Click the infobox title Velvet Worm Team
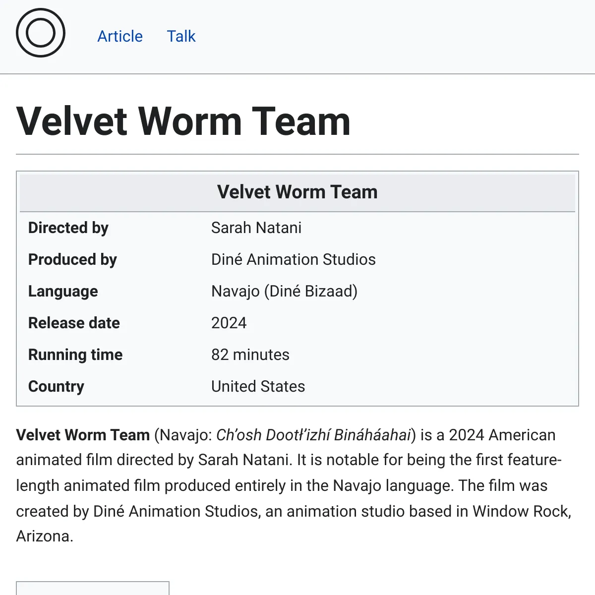Viewport: 595px width, 595px height. [x=297, y=192]
